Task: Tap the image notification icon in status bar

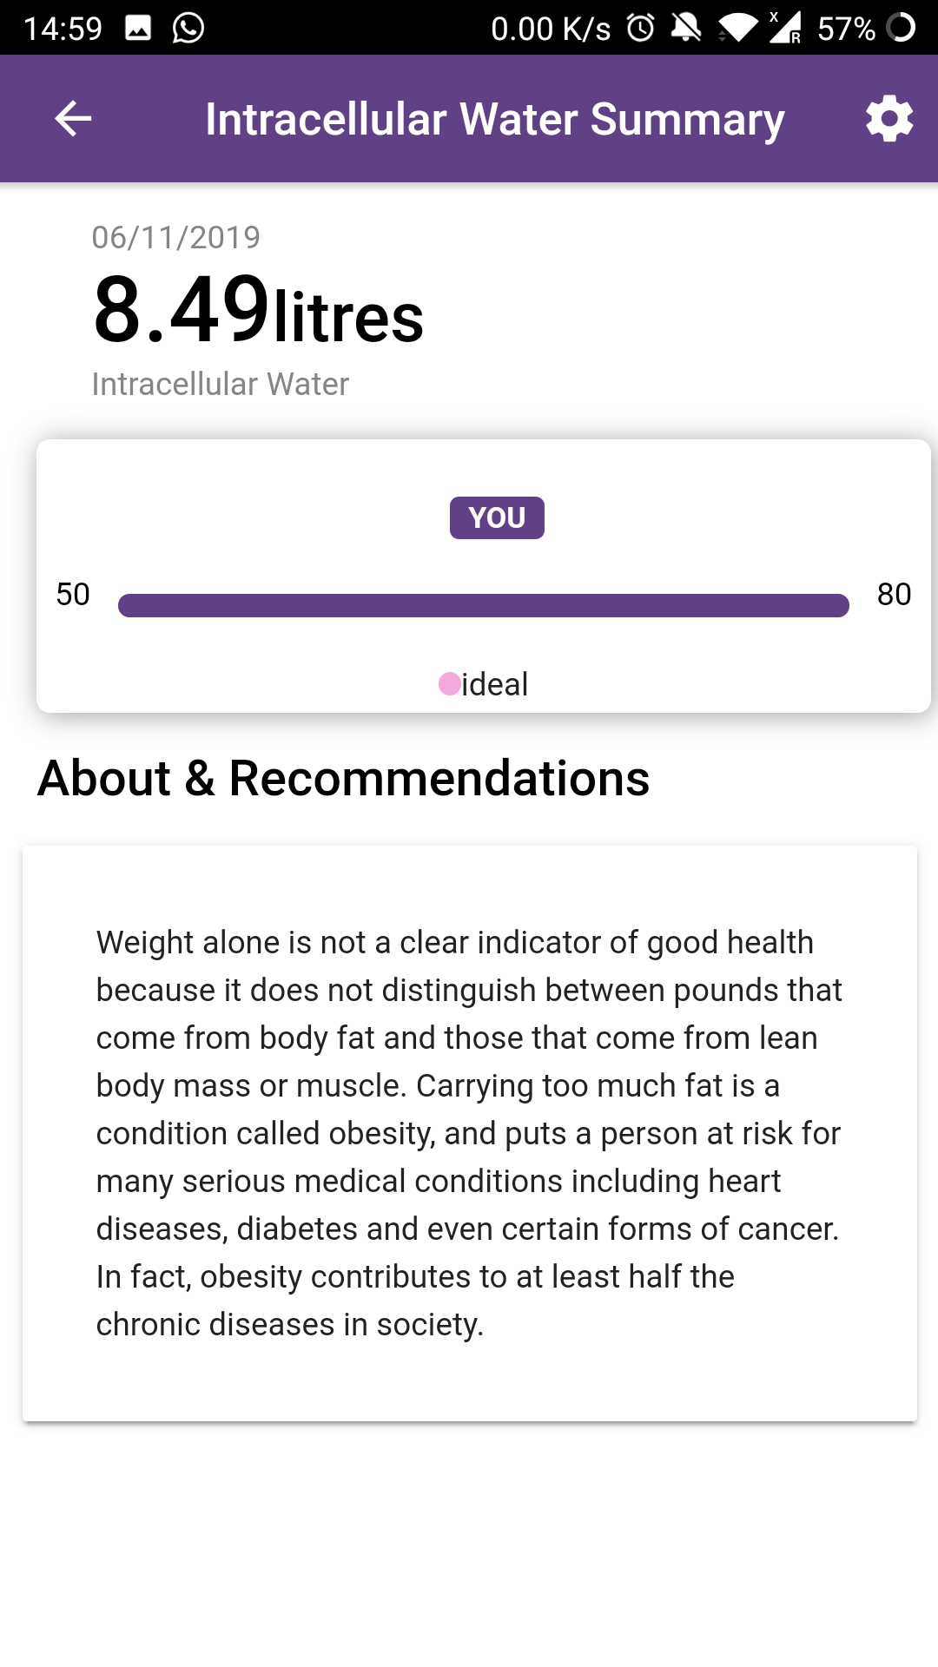Action: pos(138,28)
